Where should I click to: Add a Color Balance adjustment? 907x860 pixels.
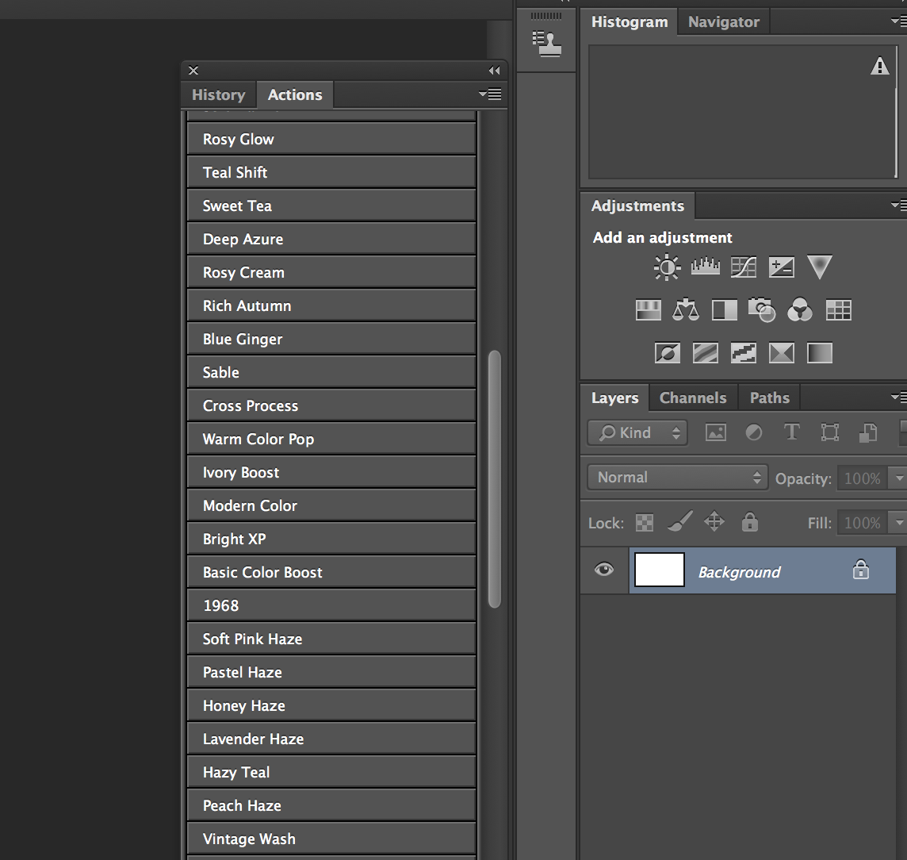[x=686, y=309]
